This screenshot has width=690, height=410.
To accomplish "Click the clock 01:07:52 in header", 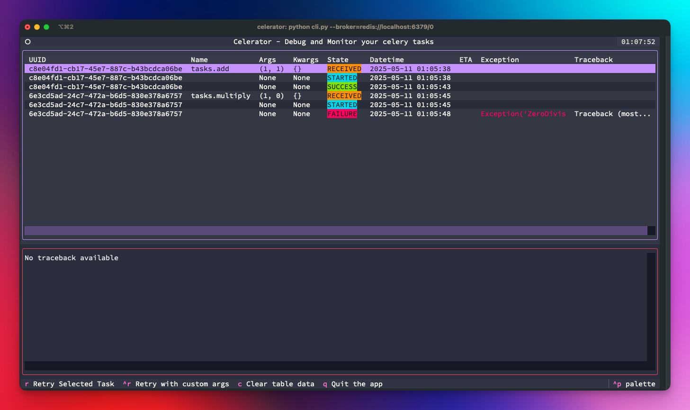I will pyautogui.click(x=638, y=42).
